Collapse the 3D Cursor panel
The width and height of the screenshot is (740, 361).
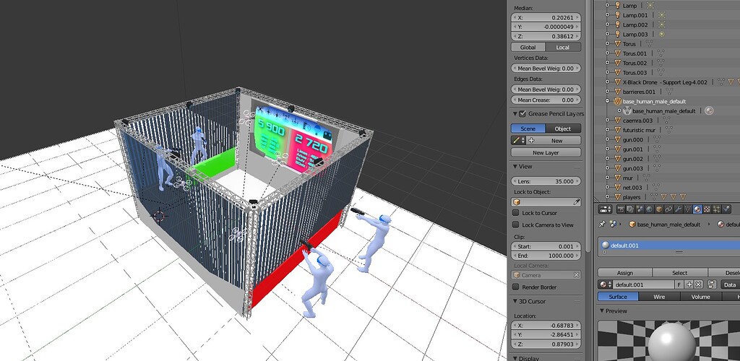pos(515,301)
